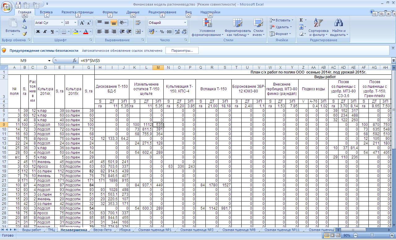Toggle middle vertical alignment
396x240 pixels.
[106, 23]
